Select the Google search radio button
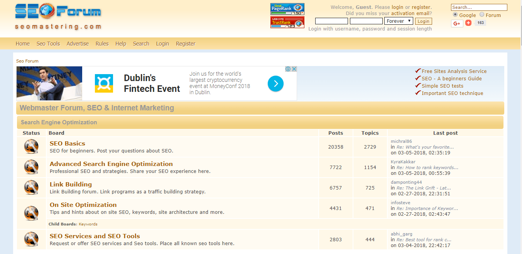The width and height of the screenshot is (522, 254). [455, 15]
